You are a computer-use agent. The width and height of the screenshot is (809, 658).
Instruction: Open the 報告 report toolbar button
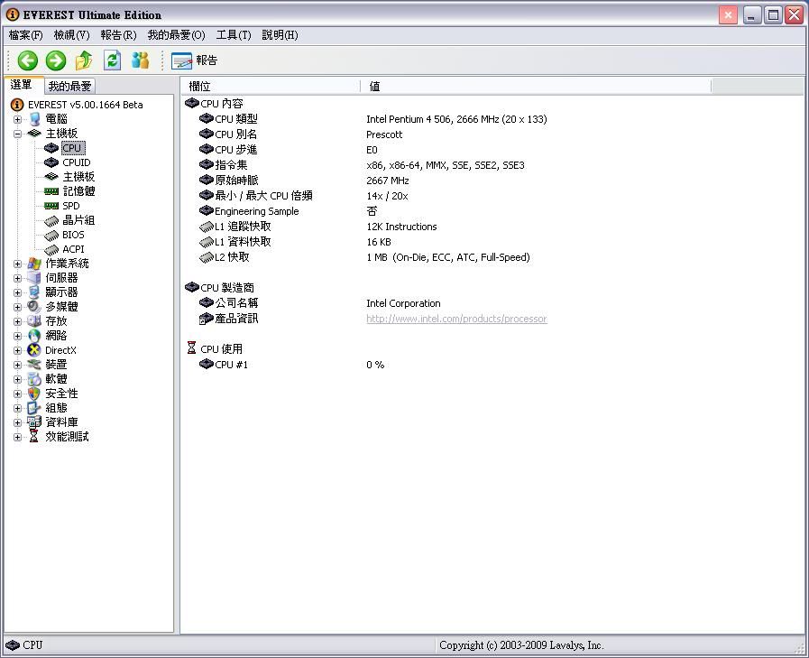[x=195, y=60]
